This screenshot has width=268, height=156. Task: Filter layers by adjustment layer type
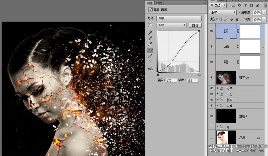[239, 5]
